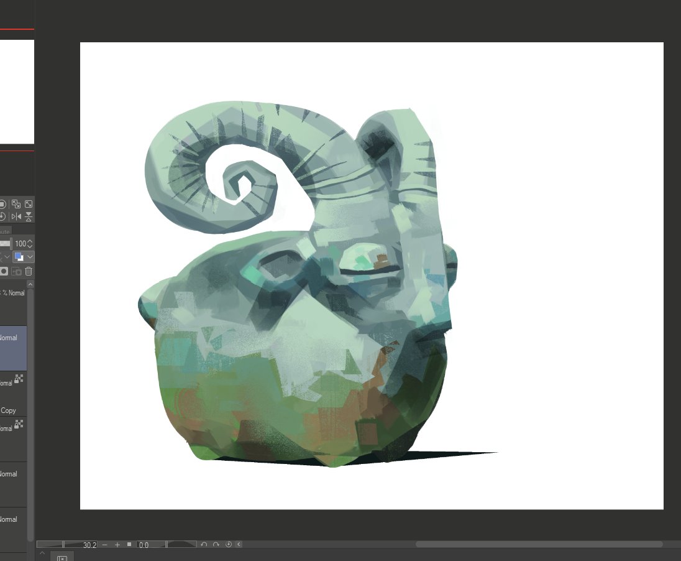Click the zoom scale icon with two overlapping squares
This screenshot has width=681, height=561.
[x=16, y=204]
